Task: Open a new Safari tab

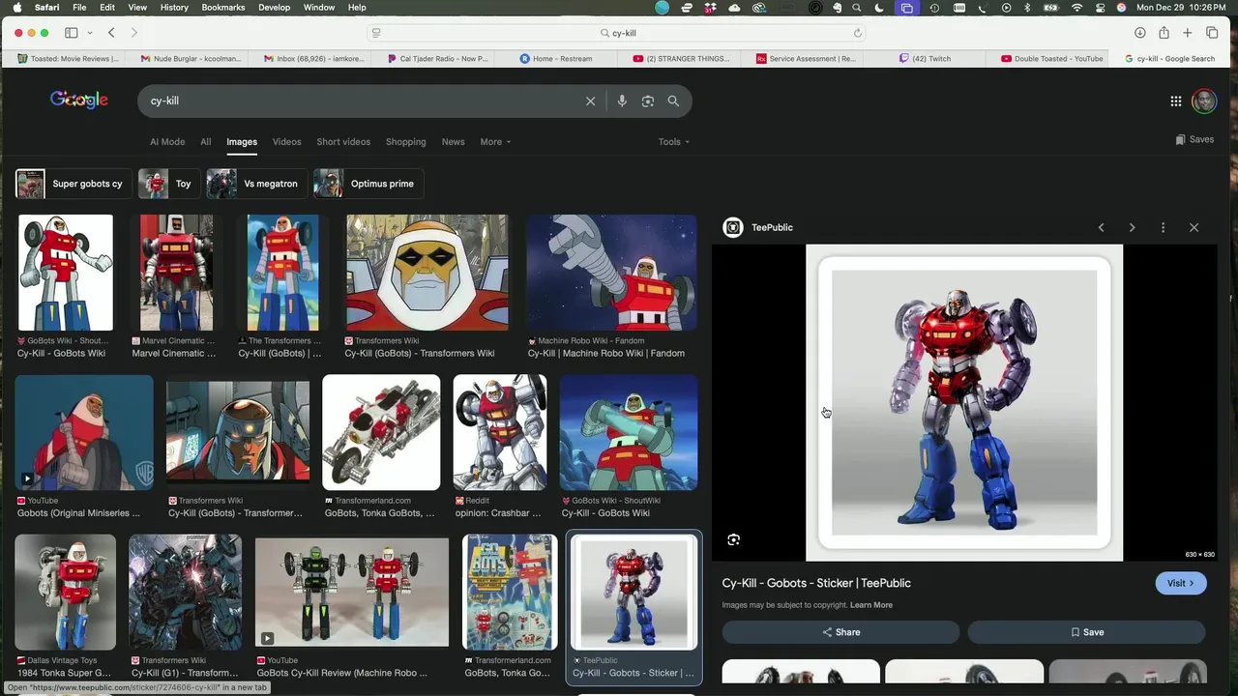Action: [1188, 33]
